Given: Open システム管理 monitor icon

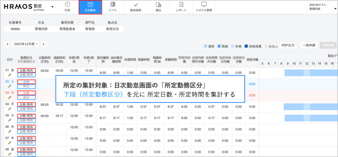Looking at the screenshot, I should click(204, 7).
